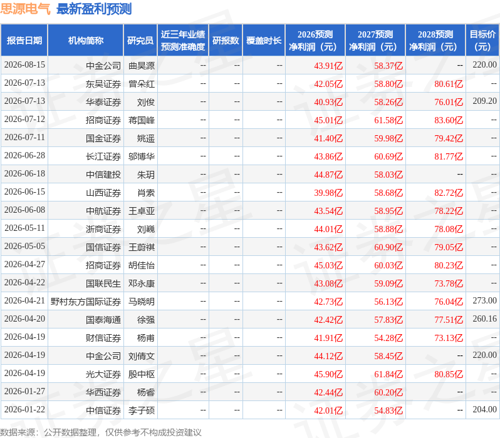
Task: Click the 最新盈利预测 heading
Action: click(x=94, y=9)
